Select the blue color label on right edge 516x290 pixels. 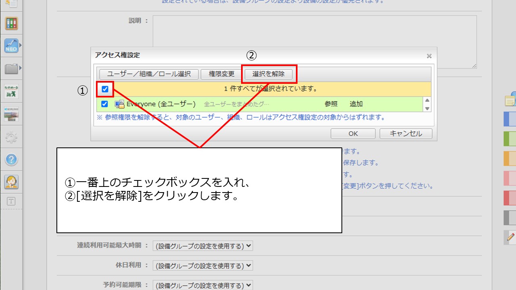[x=510, y=119]
